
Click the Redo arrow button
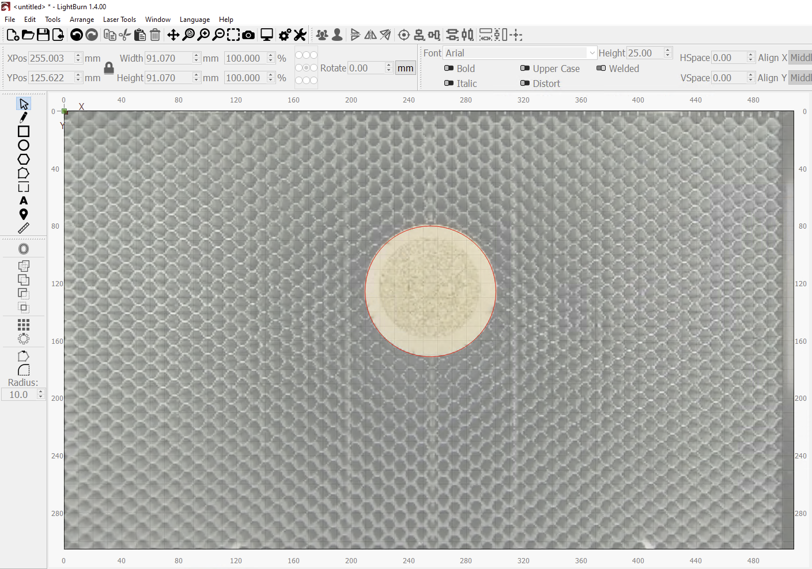(x=92, y=35)
